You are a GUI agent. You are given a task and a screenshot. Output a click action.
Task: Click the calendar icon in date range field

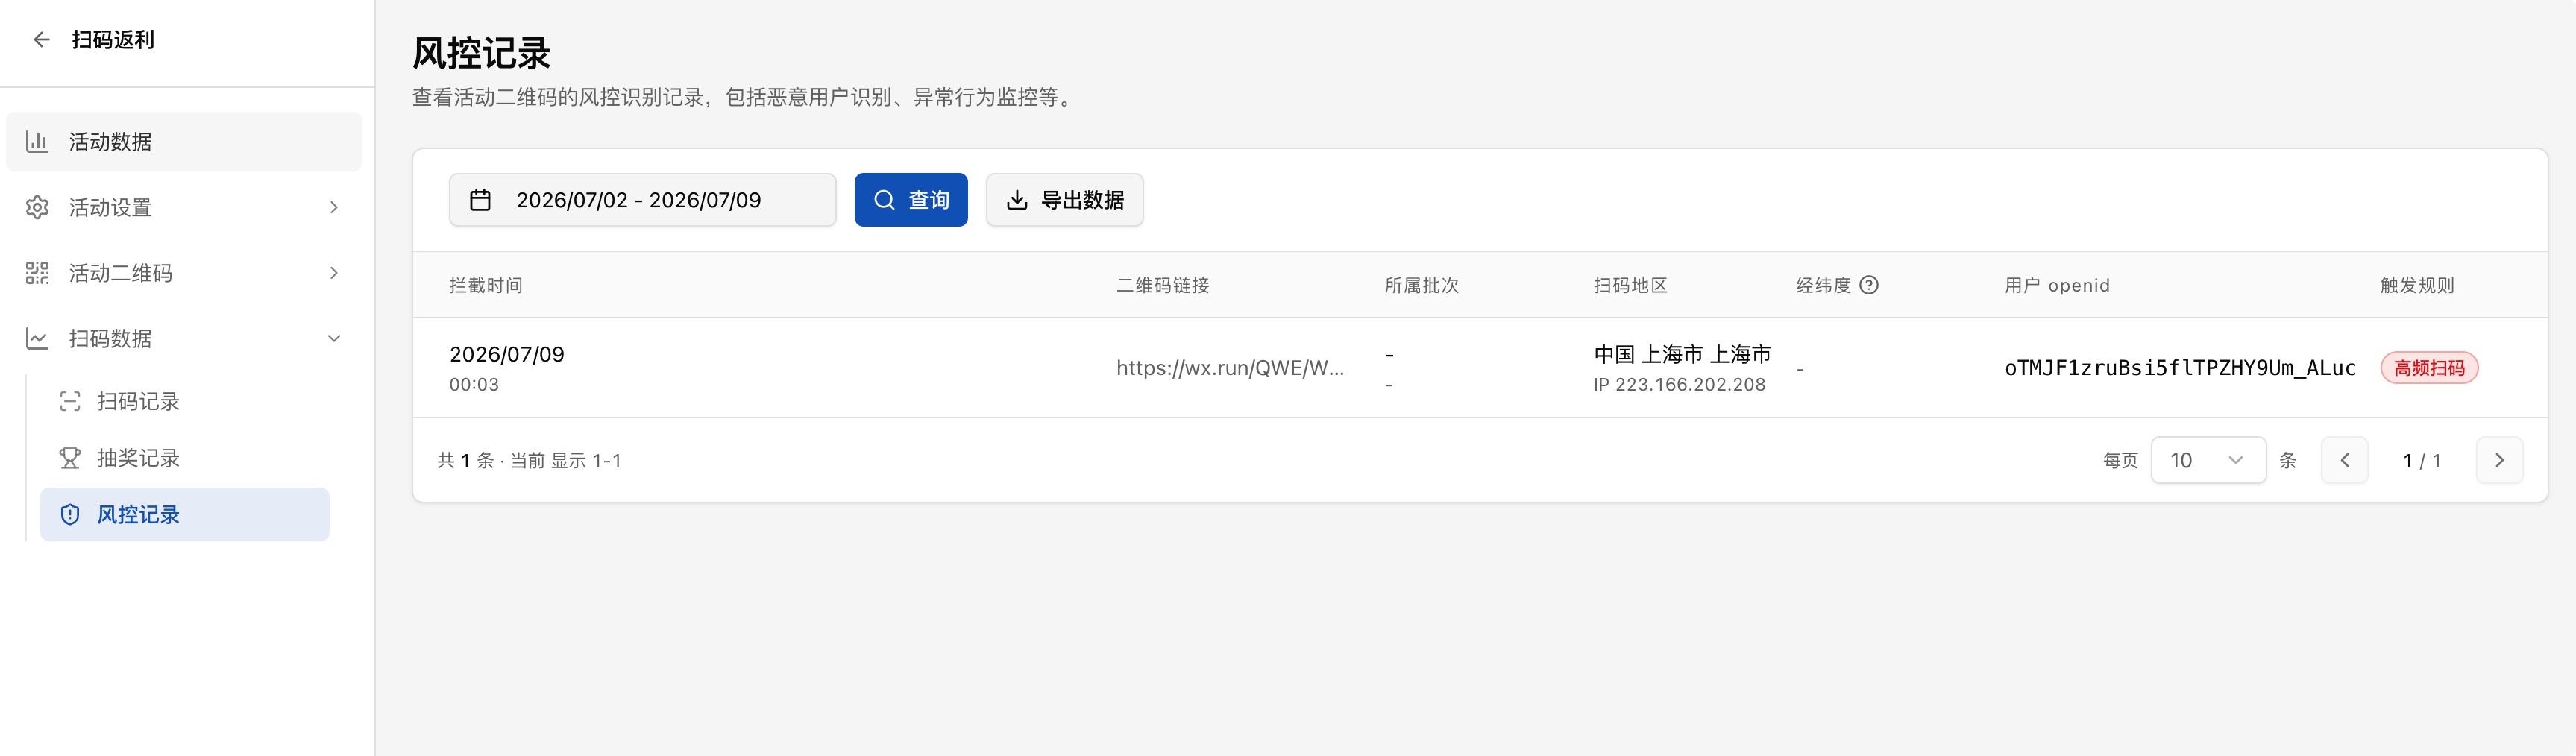click(480, 200)
